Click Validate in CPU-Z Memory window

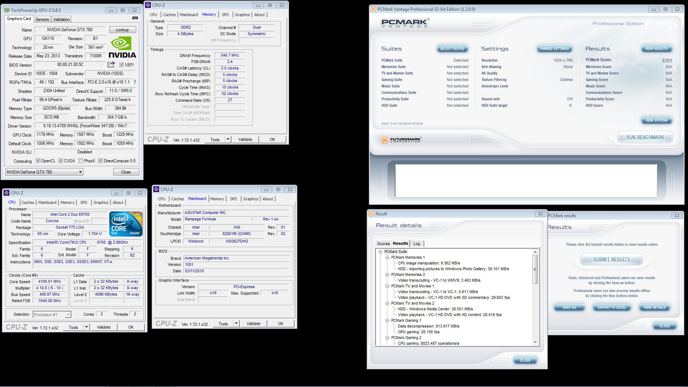tap(245, 139)
